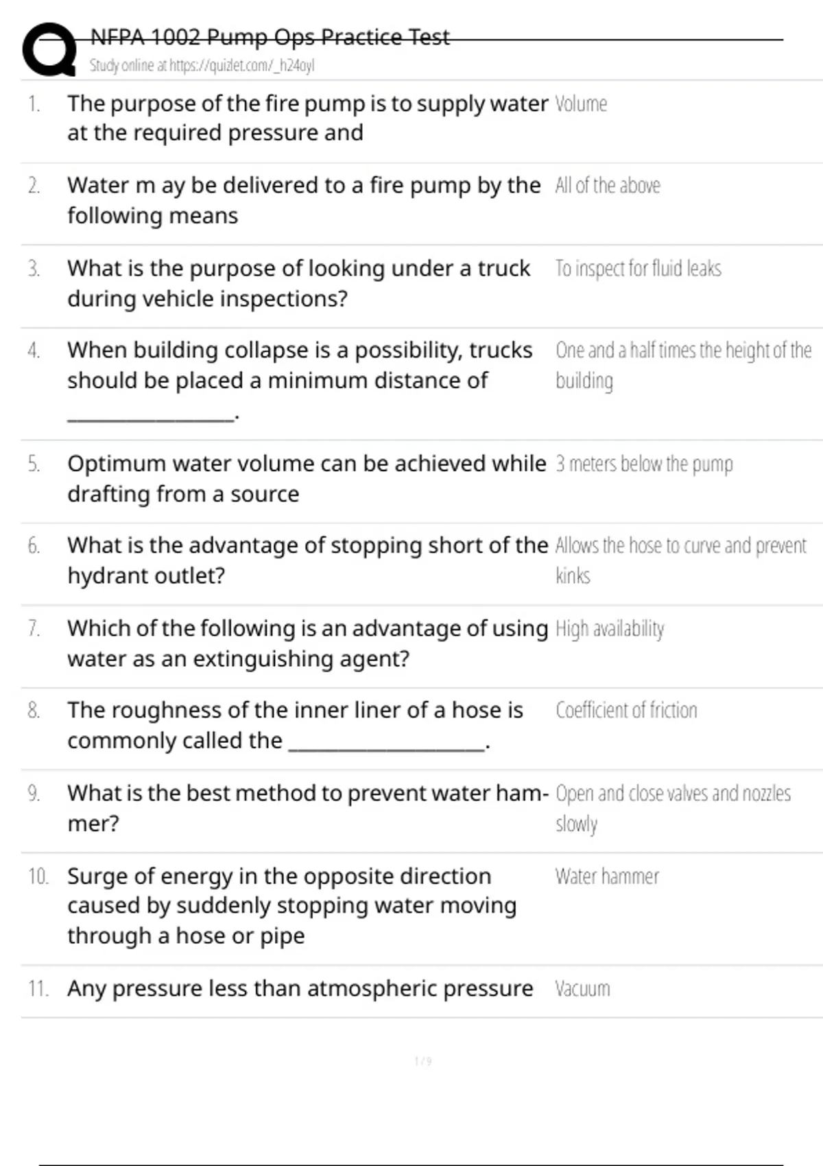Click the "Open and close valves" answer
823x1166 pixels.
(673, 808)
